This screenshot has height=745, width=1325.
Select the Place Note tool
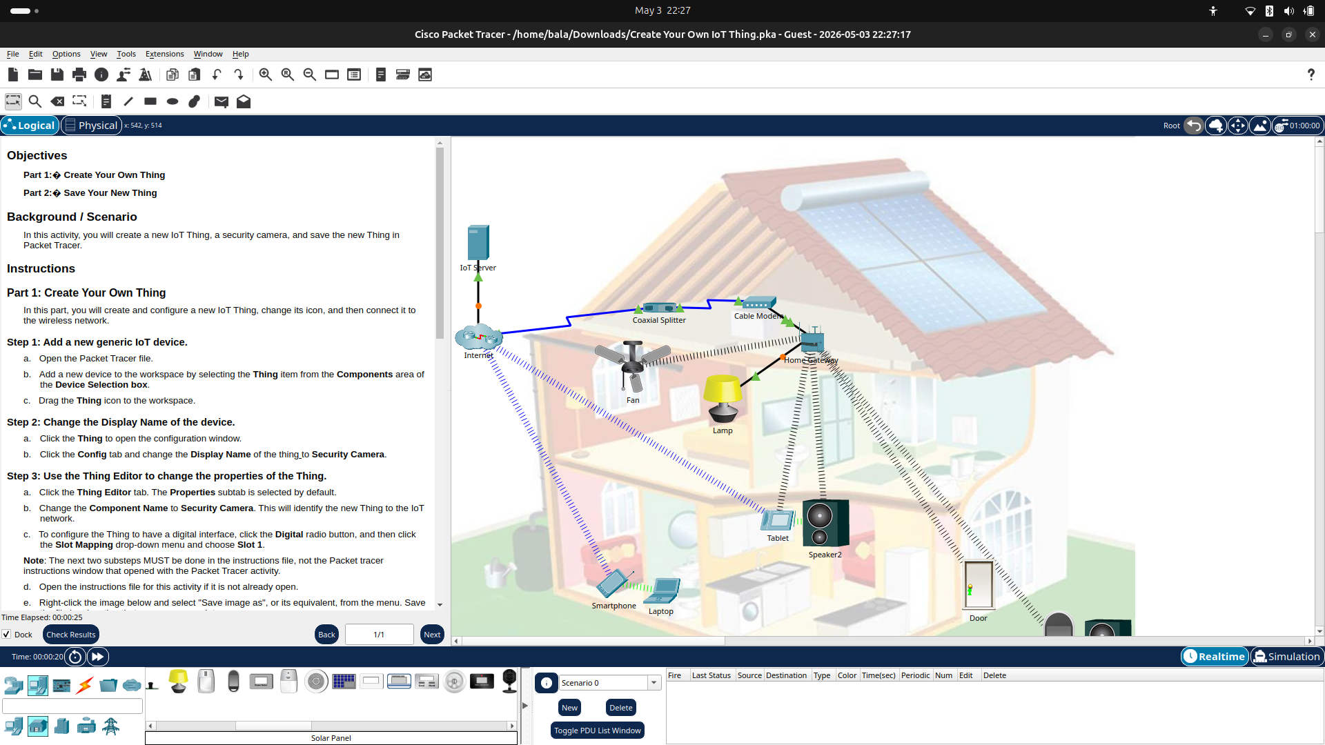pos(106,101)
